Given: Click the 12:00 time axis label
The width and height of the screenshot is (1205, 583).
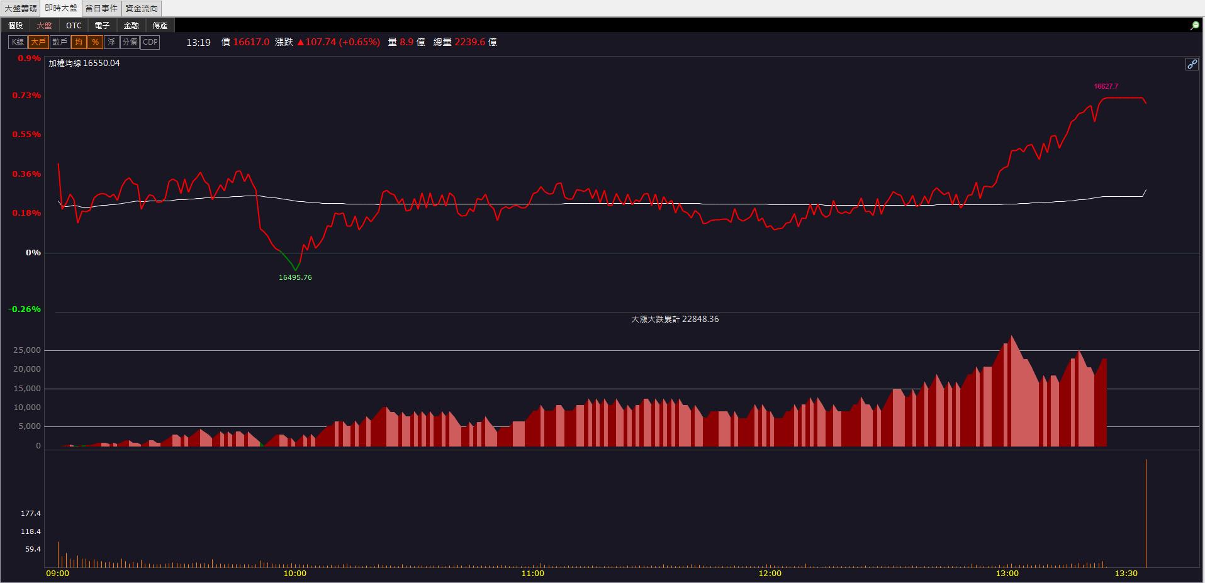Looking at the screenshot, I should point(770,574).
